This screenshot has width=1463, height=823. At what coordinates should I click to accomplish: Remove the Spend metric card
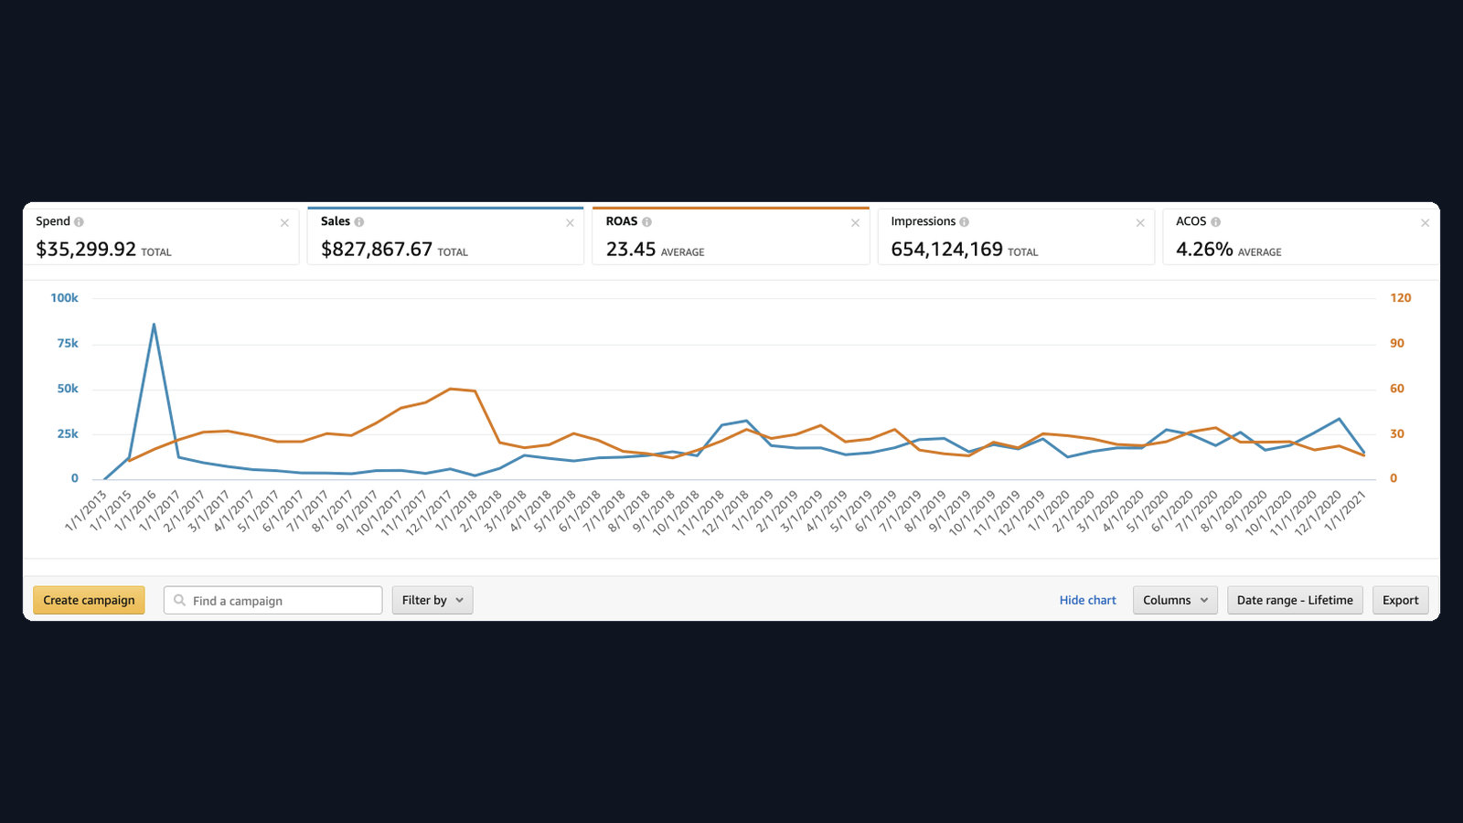point(284,223)
